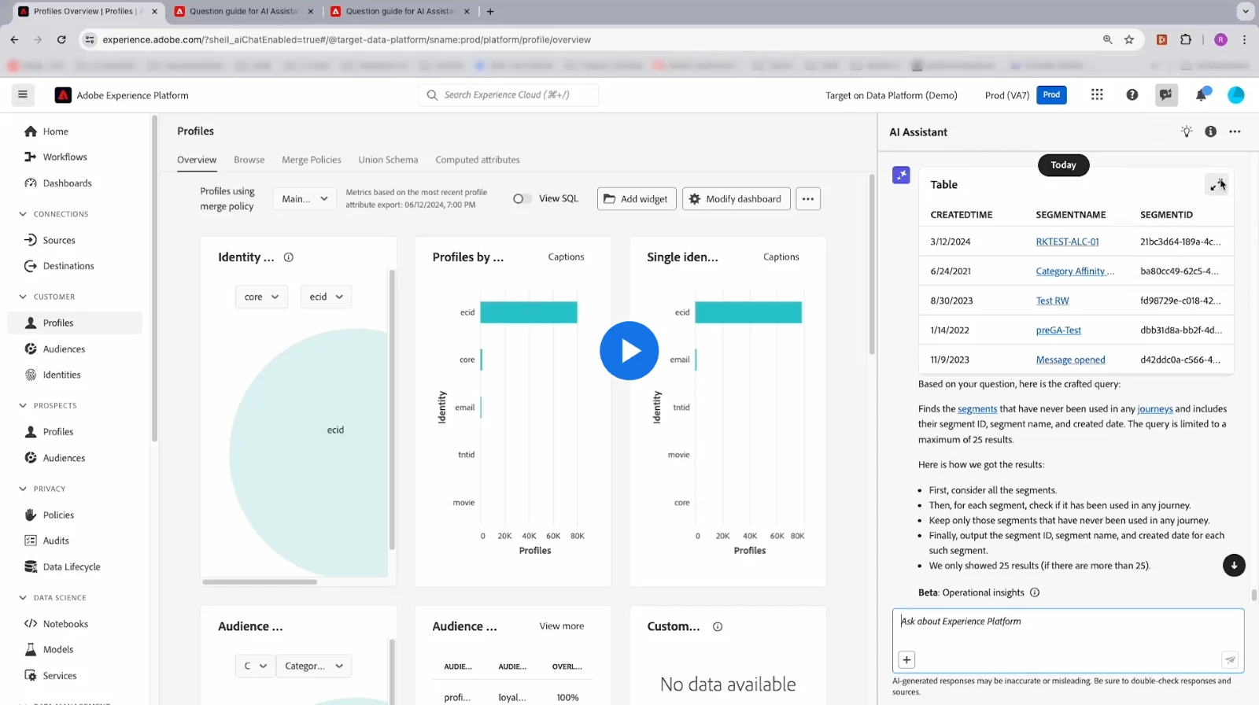Open info icon beside Identity widget title

click(289, 257)
